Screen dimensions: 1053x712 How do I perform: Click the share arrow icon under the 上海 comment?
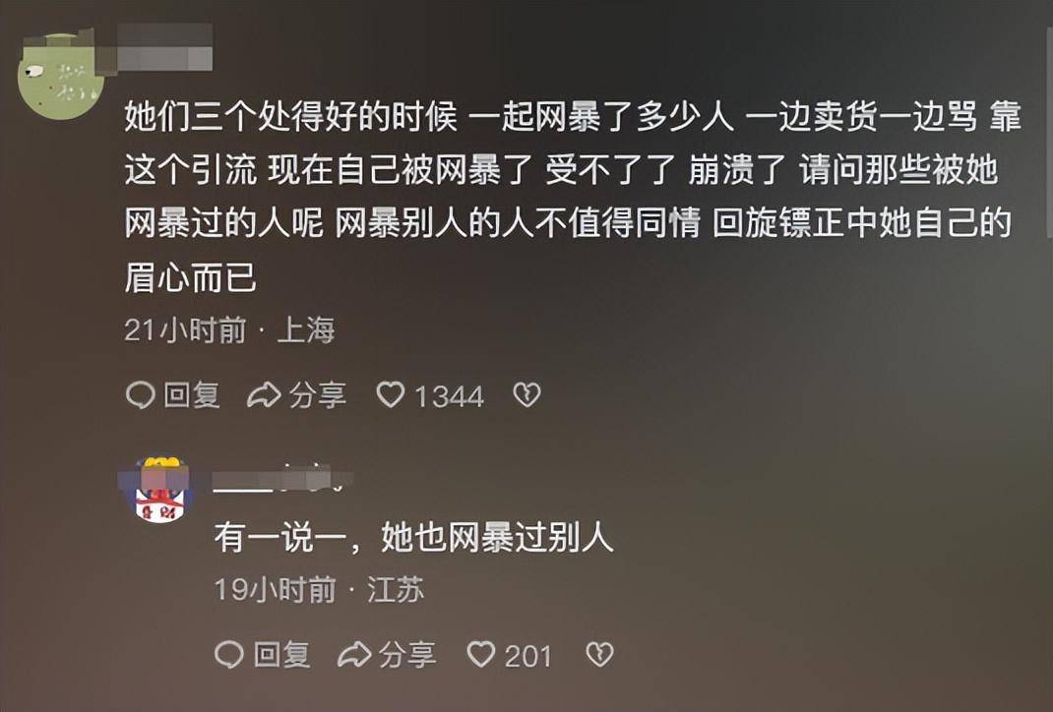(264, 395)
